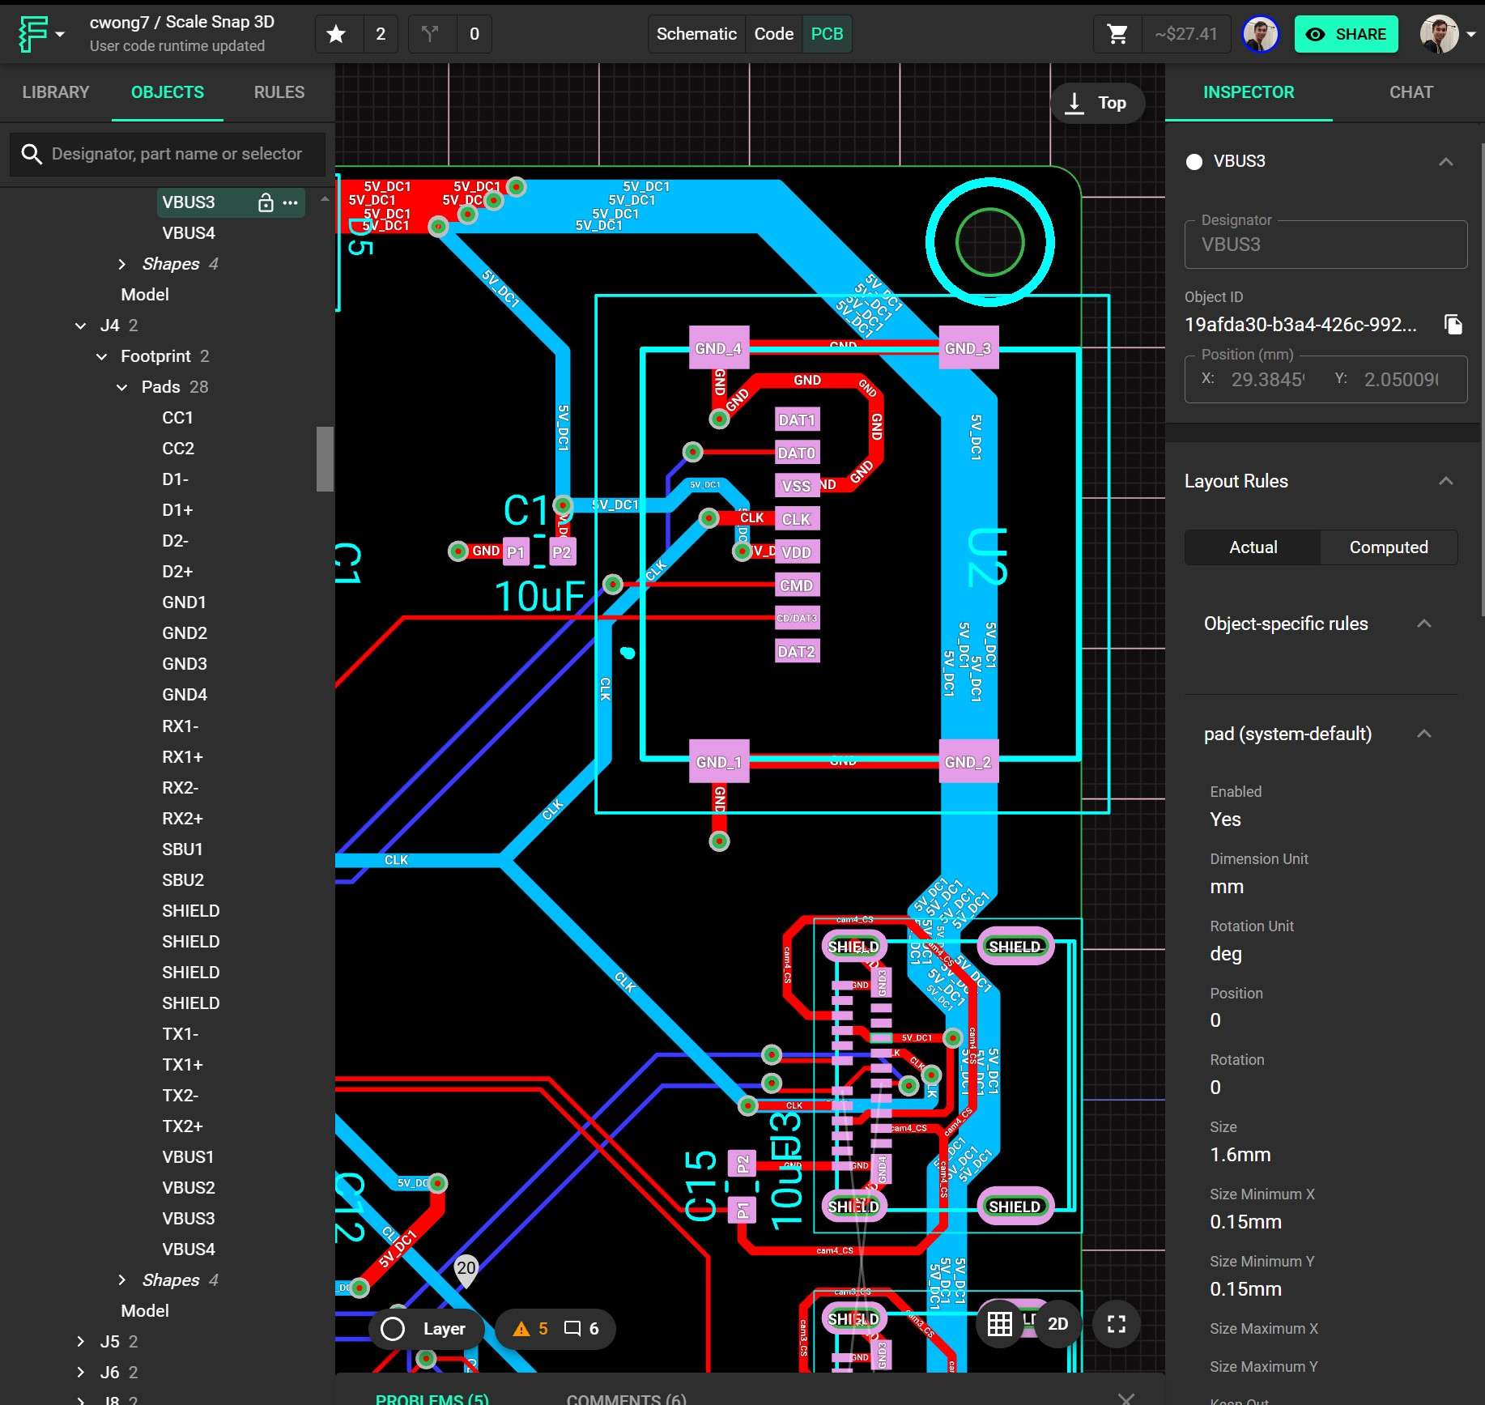
Task: Open the LIBRARY tab
Action: point(56,92)
